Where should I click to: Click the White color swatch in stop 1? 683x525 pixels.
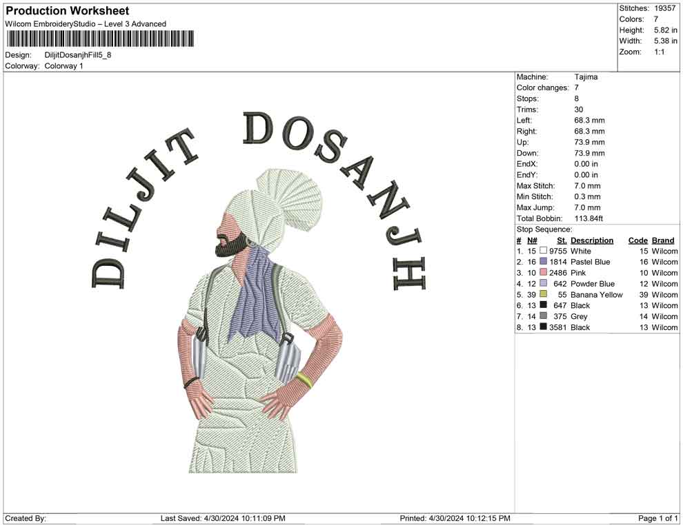(x=543, y=251)
